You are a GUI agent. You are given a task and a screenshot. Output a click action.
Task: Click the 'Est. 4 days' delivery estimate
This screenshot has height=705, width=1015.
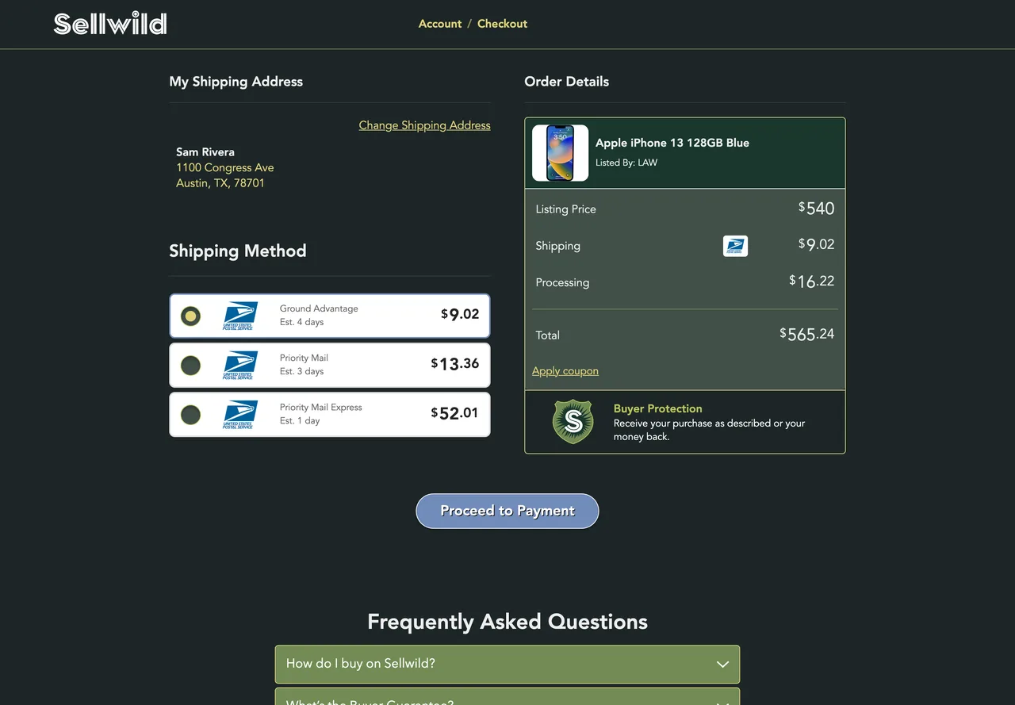pos(302,322)
